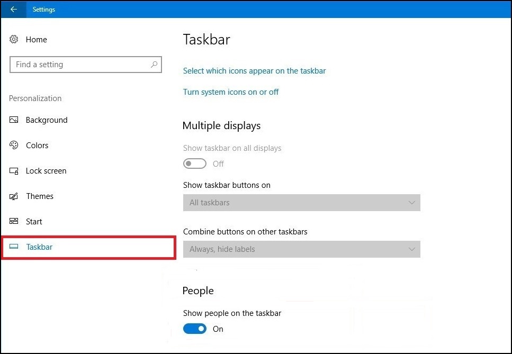Toggle Show taskbar on all displays switch
Image resolution: width=512 pixels, height=354 pixels.
pos(195,164)
